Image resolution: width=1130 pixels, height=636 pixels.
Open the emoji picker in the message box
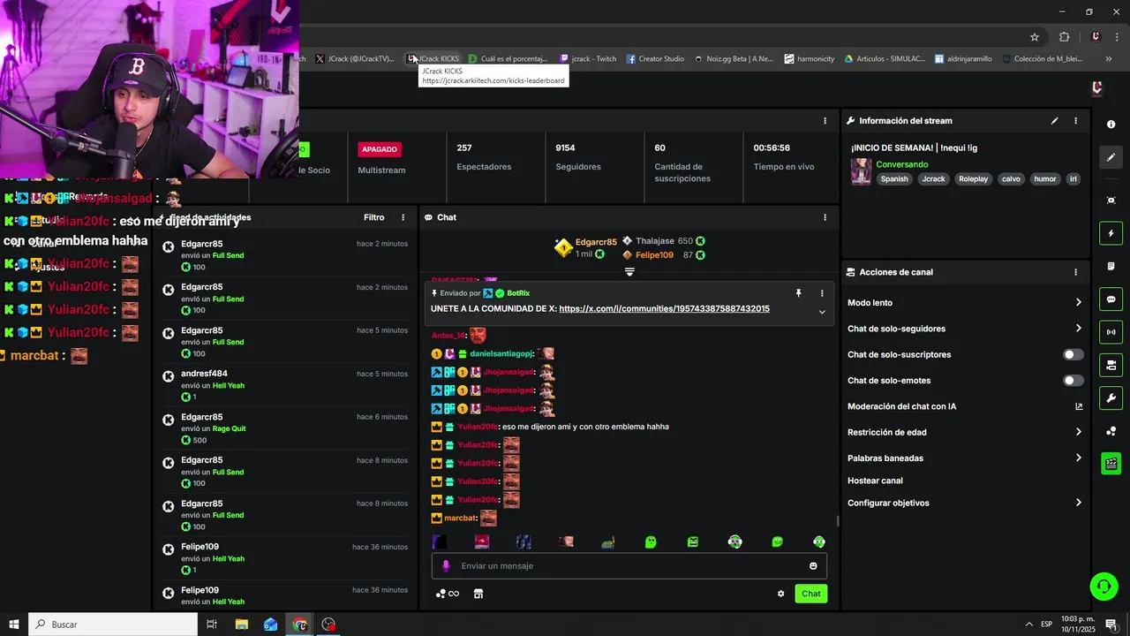pyautogui.click(x=813, y=566)
